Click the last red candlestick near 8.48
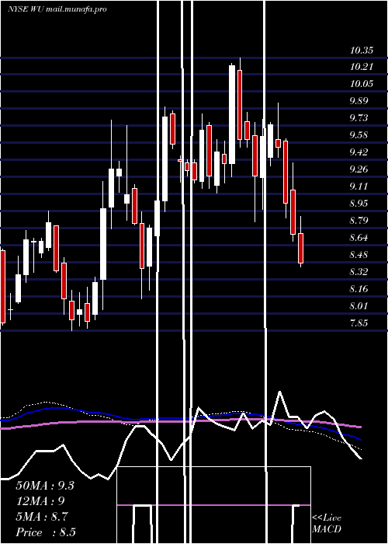Screen dimensions: 388x544 (x=301, y=248)
